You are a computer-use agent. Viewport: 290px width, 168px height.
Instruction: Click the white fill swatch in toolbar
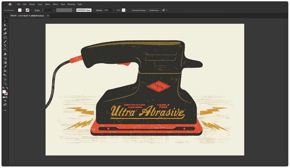(4, 92)
